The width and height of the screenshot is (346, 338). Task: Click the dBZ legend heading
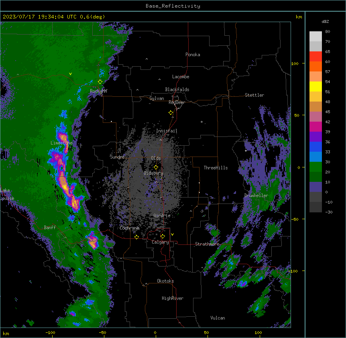pos(325,21)
